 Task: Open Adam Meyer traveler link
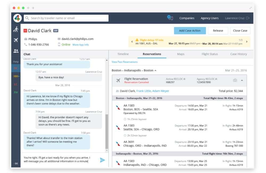(161, 91)
